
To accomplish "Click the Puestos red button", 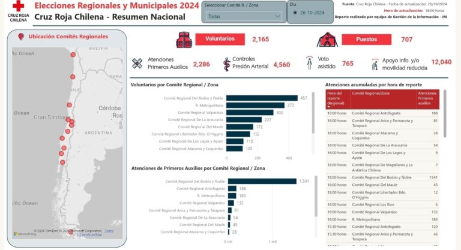I will (366, 40).
